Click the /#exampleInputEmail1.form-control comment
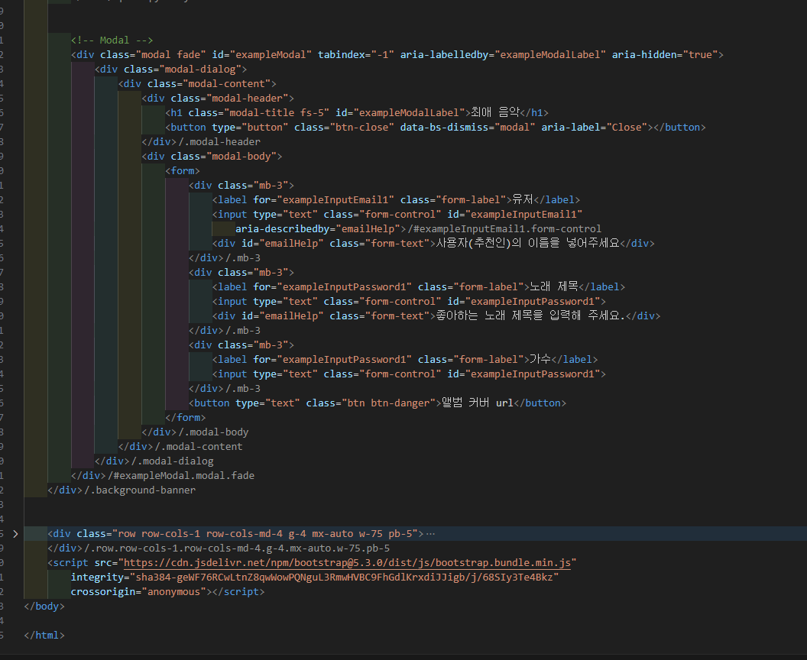The height and width of the screenshot is (660, 807). point(504,229)
